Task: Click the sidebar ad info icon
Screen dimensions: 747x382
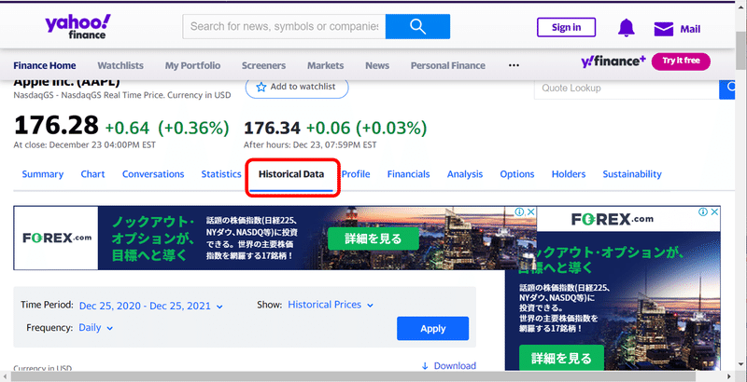Action: [x=703, y=211]
